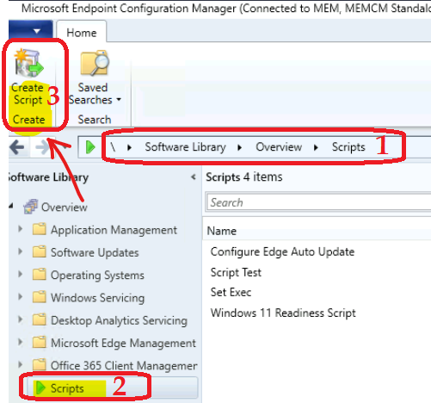Collapse the Overview tree node
Viewport: 431px width, 403px height.
11,206
